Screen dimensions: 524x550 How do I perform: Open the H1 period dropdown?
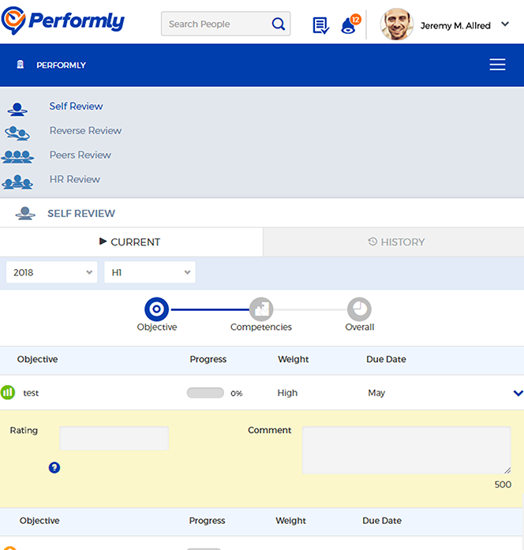pyautogui.click(x=150, y=272)
